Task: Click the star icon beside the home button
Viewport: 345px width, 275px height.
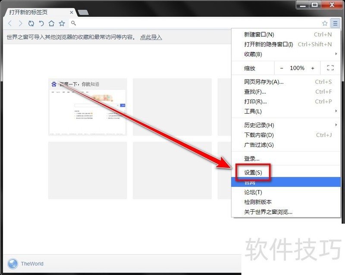Action: 62,23
